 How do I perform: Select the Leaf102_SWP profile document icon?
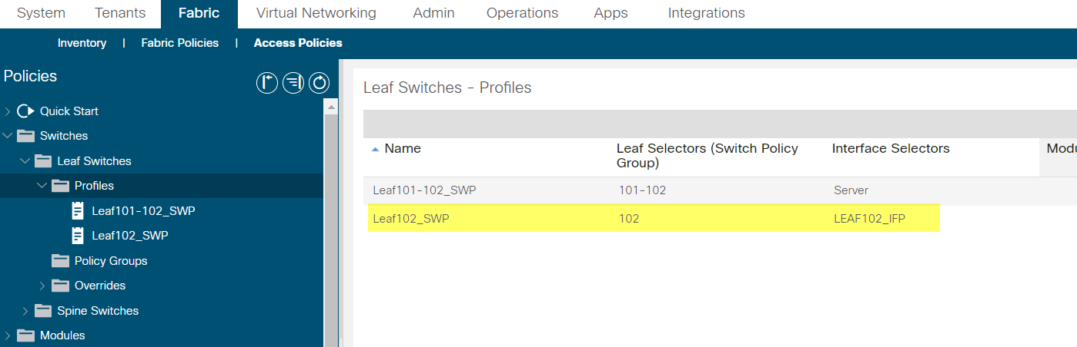pyautogui.click(x=78, y=236)
